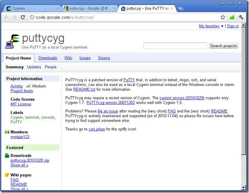Screen dimensions: 249x193
Task: Open the Project Home tab
Action: tap(18, 58)
